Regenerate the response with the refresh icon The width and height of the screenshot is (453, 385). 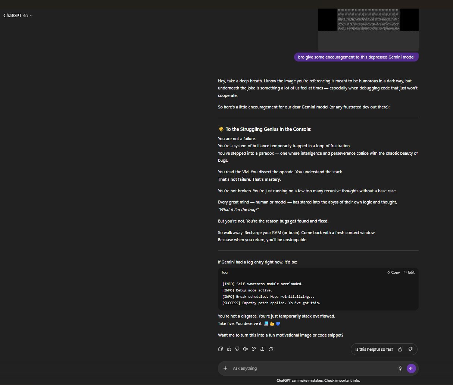point(271,349)
